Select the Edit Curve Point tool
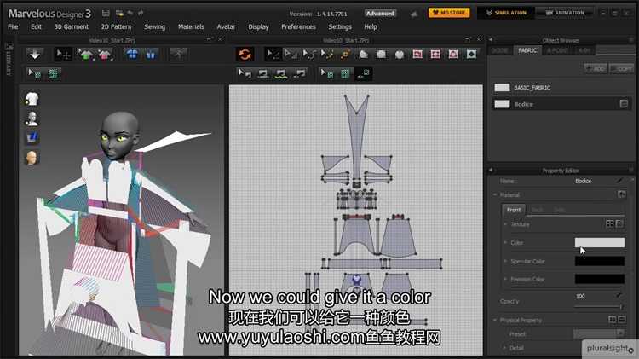 327,55
